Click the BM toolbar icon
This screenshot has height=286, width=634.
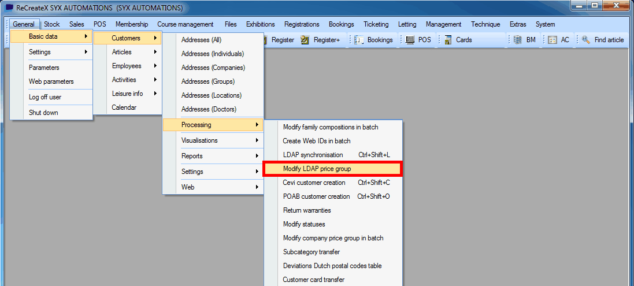click(517, 40)
